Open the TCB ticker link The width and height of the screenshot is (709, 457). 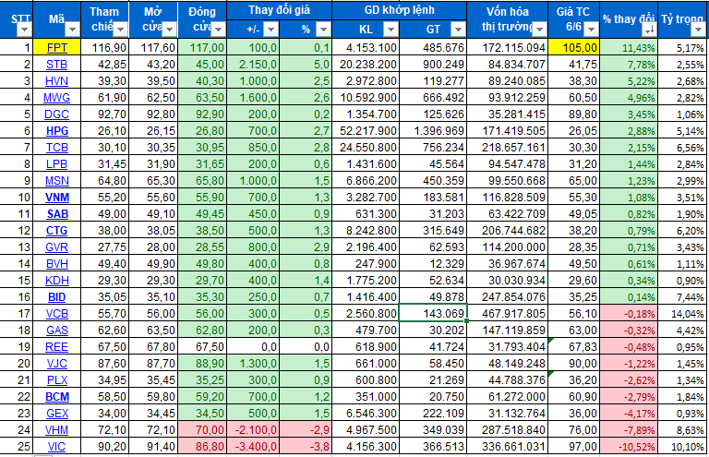(x=57, y=148)
